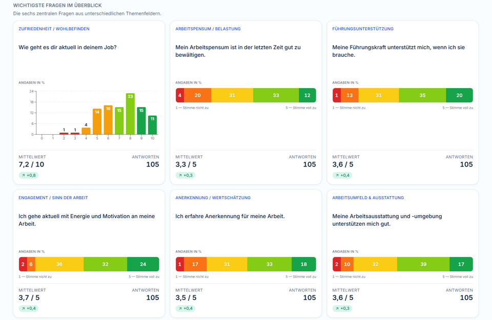Viewport: 492px width, 320px height.
Task: Open the Engagement / Sinn der Arbeit heading
Action: coord(53,198)
